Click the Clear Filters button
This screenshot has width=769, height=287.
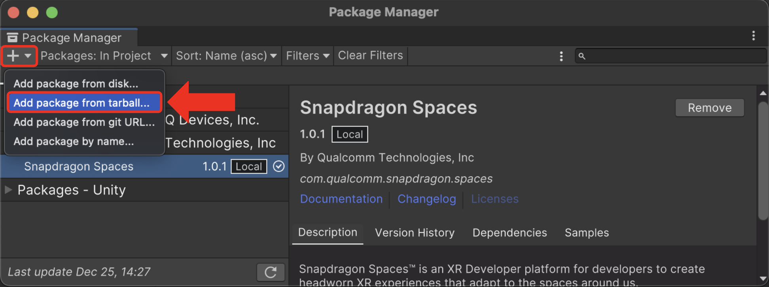(x=370, y=56)
